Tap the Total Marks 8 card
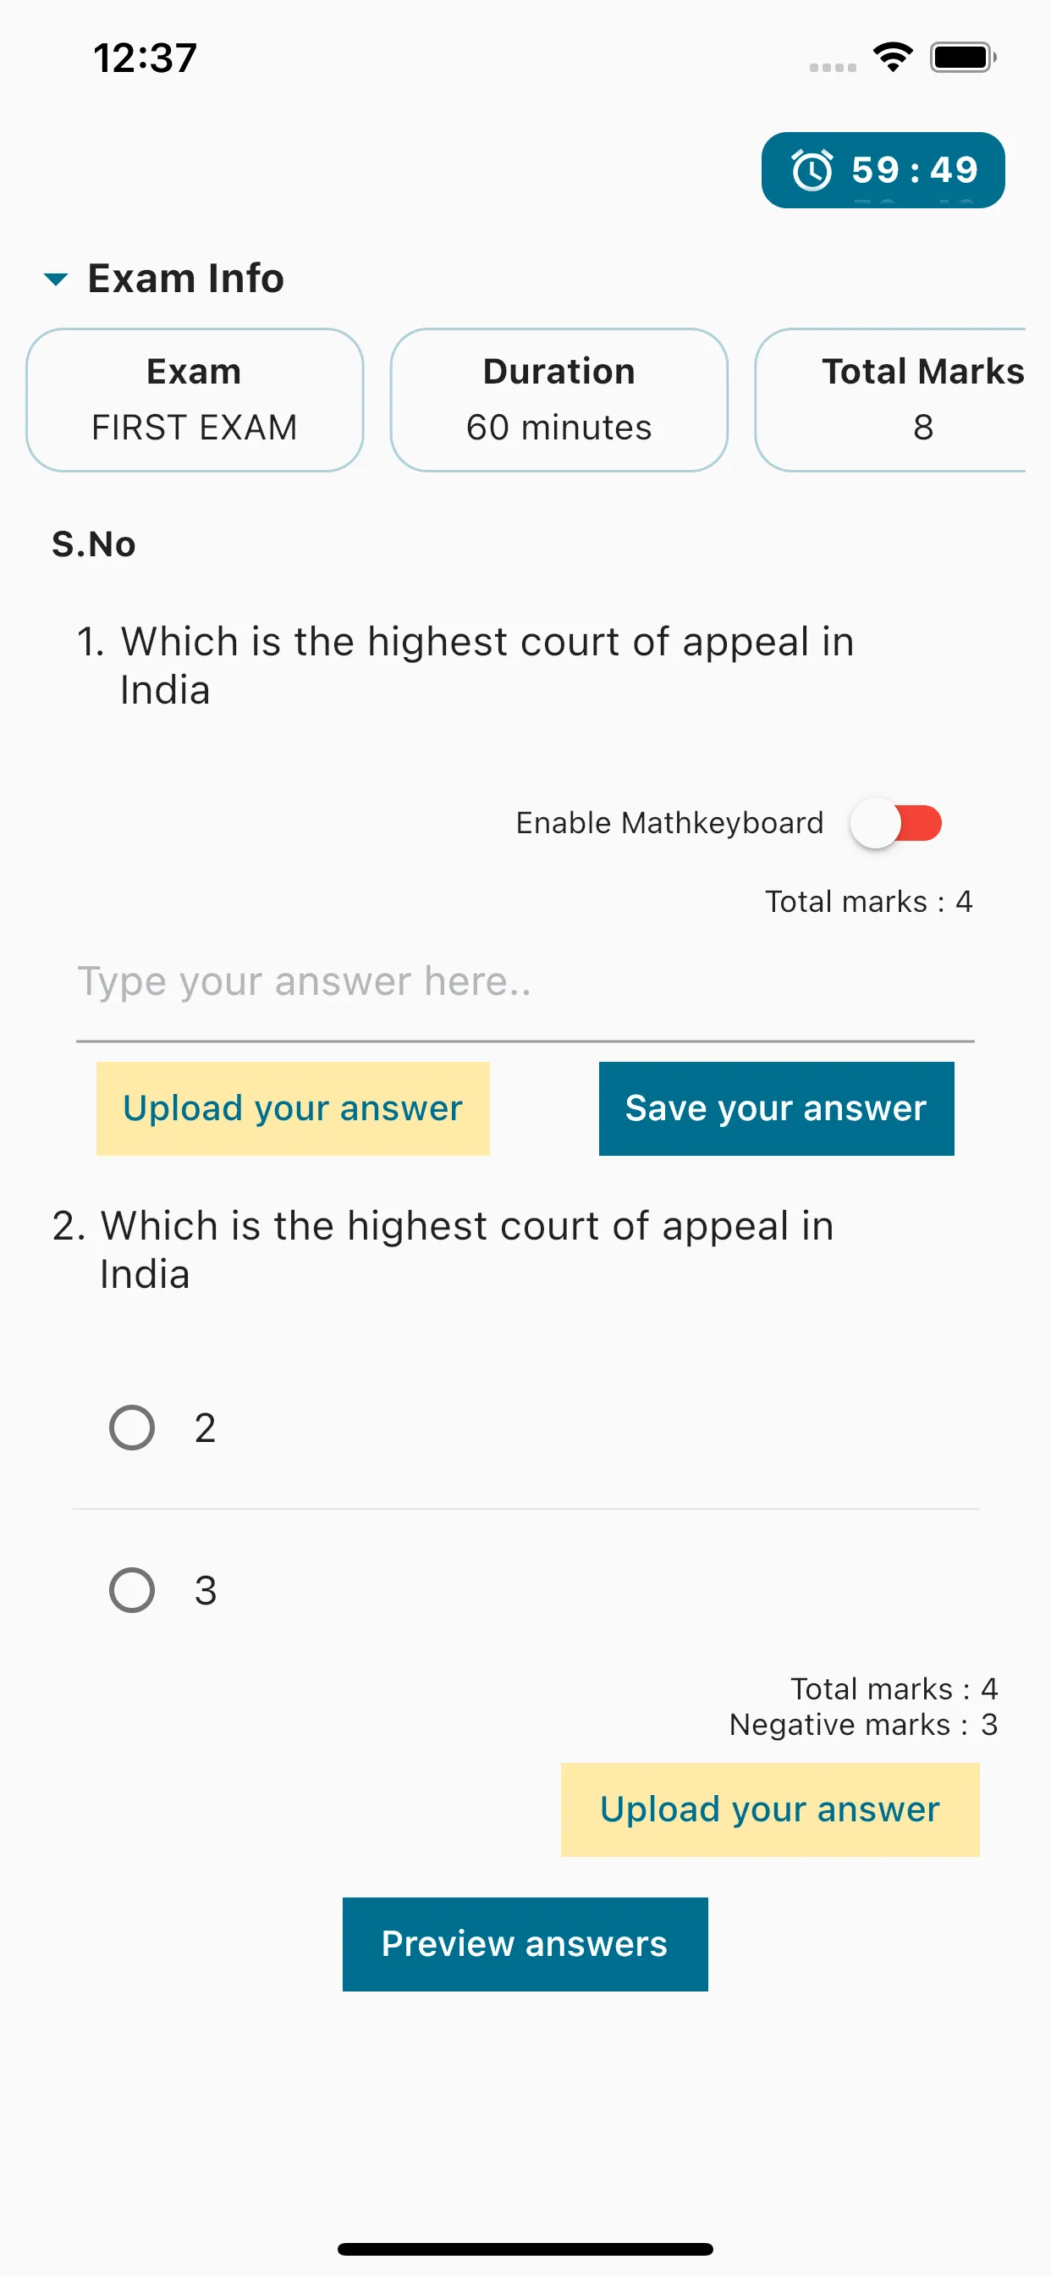This screenshot has width=1051, height=2276. point(890,401)
